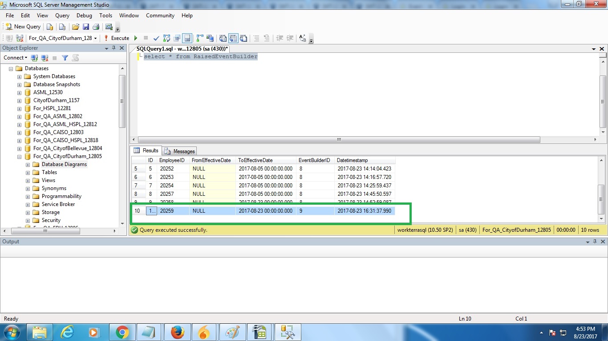Click the New Query button
This screenshot has width=608, height=341.
(x=23, y=27)
